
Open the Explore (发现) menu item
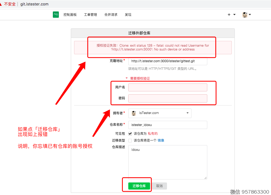point(128,15)
